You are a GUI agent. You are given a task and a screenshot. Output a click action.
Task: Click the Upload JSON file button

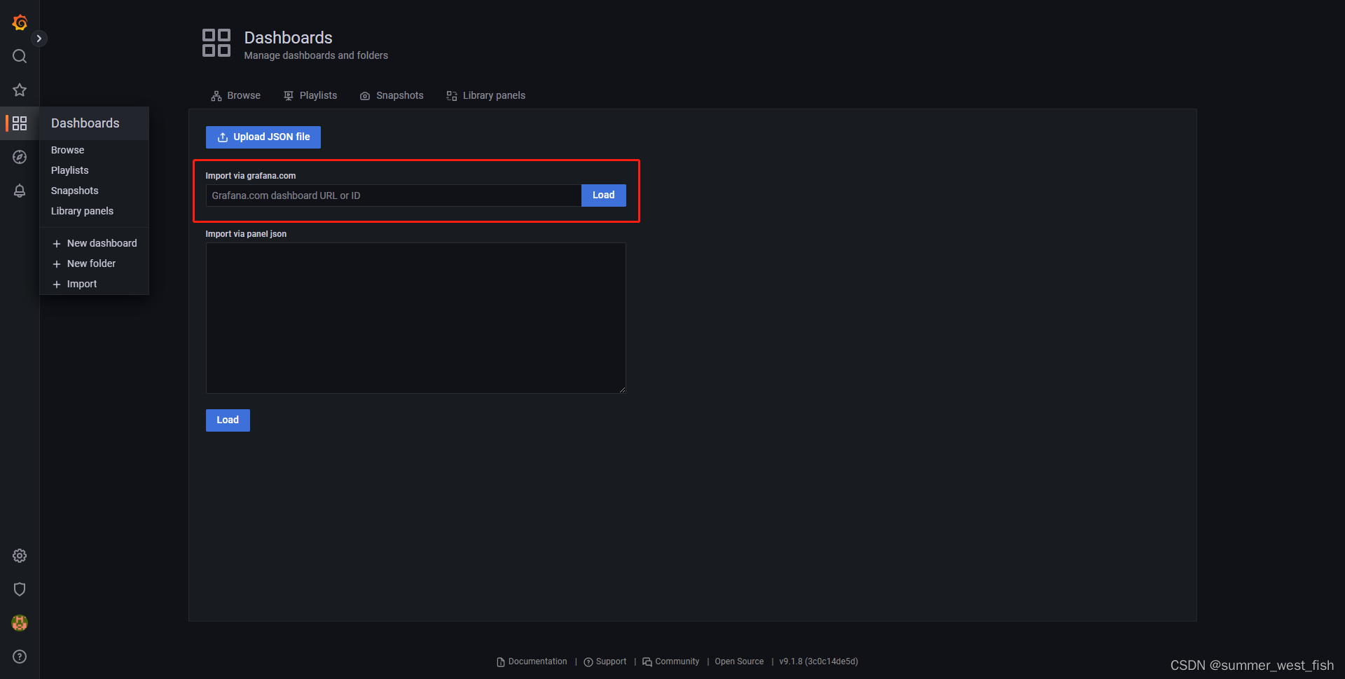tap(263, 137)
